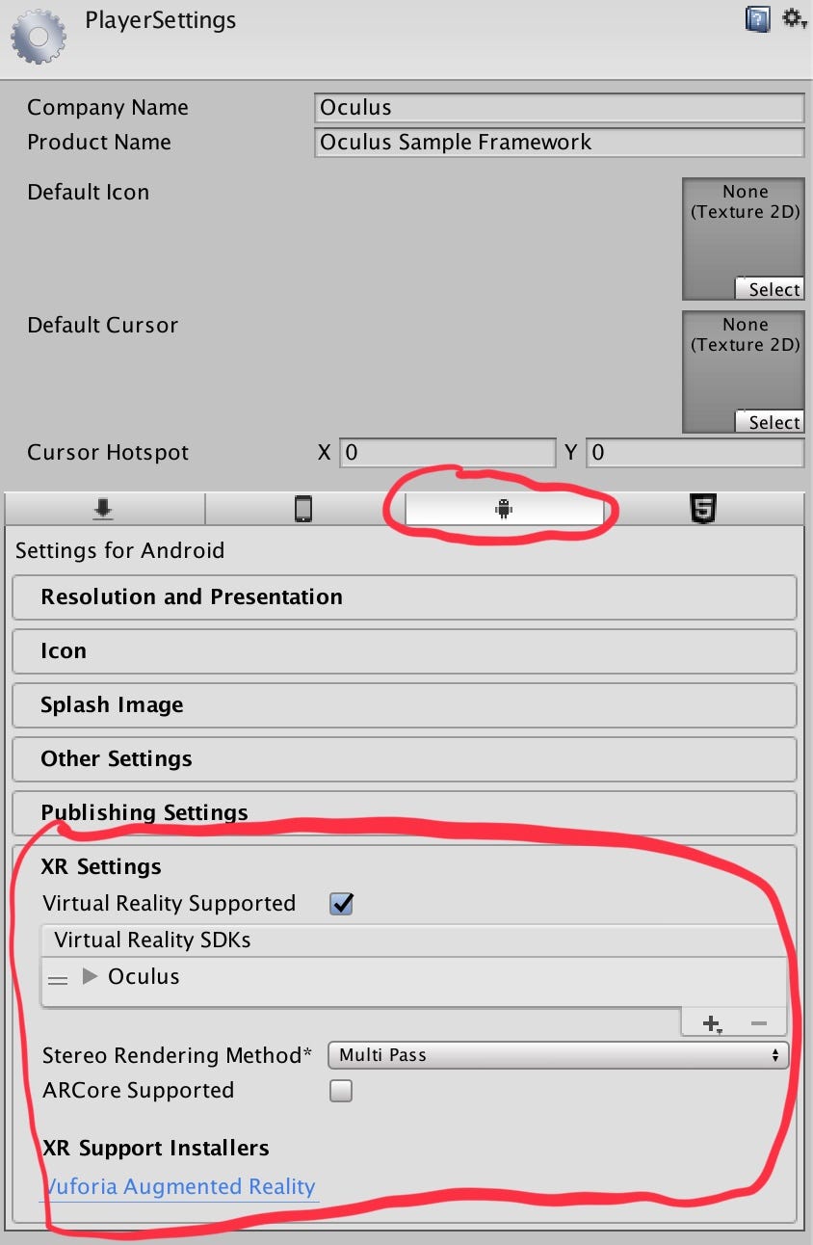
Task: Remove selected SDK with minus button
Action: 758,1023
